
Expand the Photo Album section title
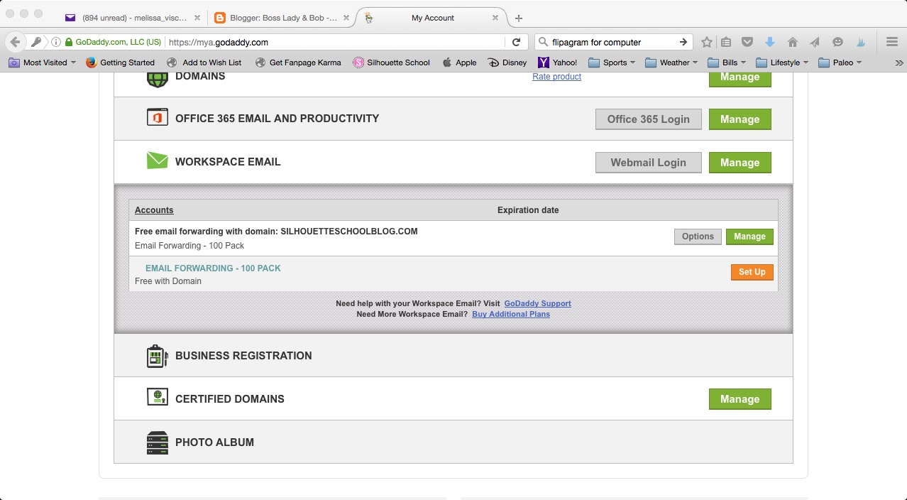tap(214, 442)
